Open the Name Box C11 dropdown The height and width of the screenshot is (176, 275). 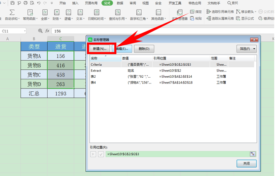[x=25, y=31]
